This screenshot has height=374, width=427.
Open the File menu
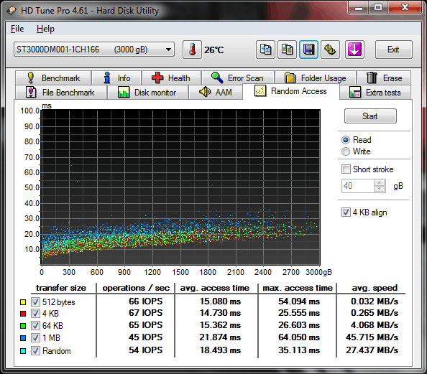(x=17, y=29)
